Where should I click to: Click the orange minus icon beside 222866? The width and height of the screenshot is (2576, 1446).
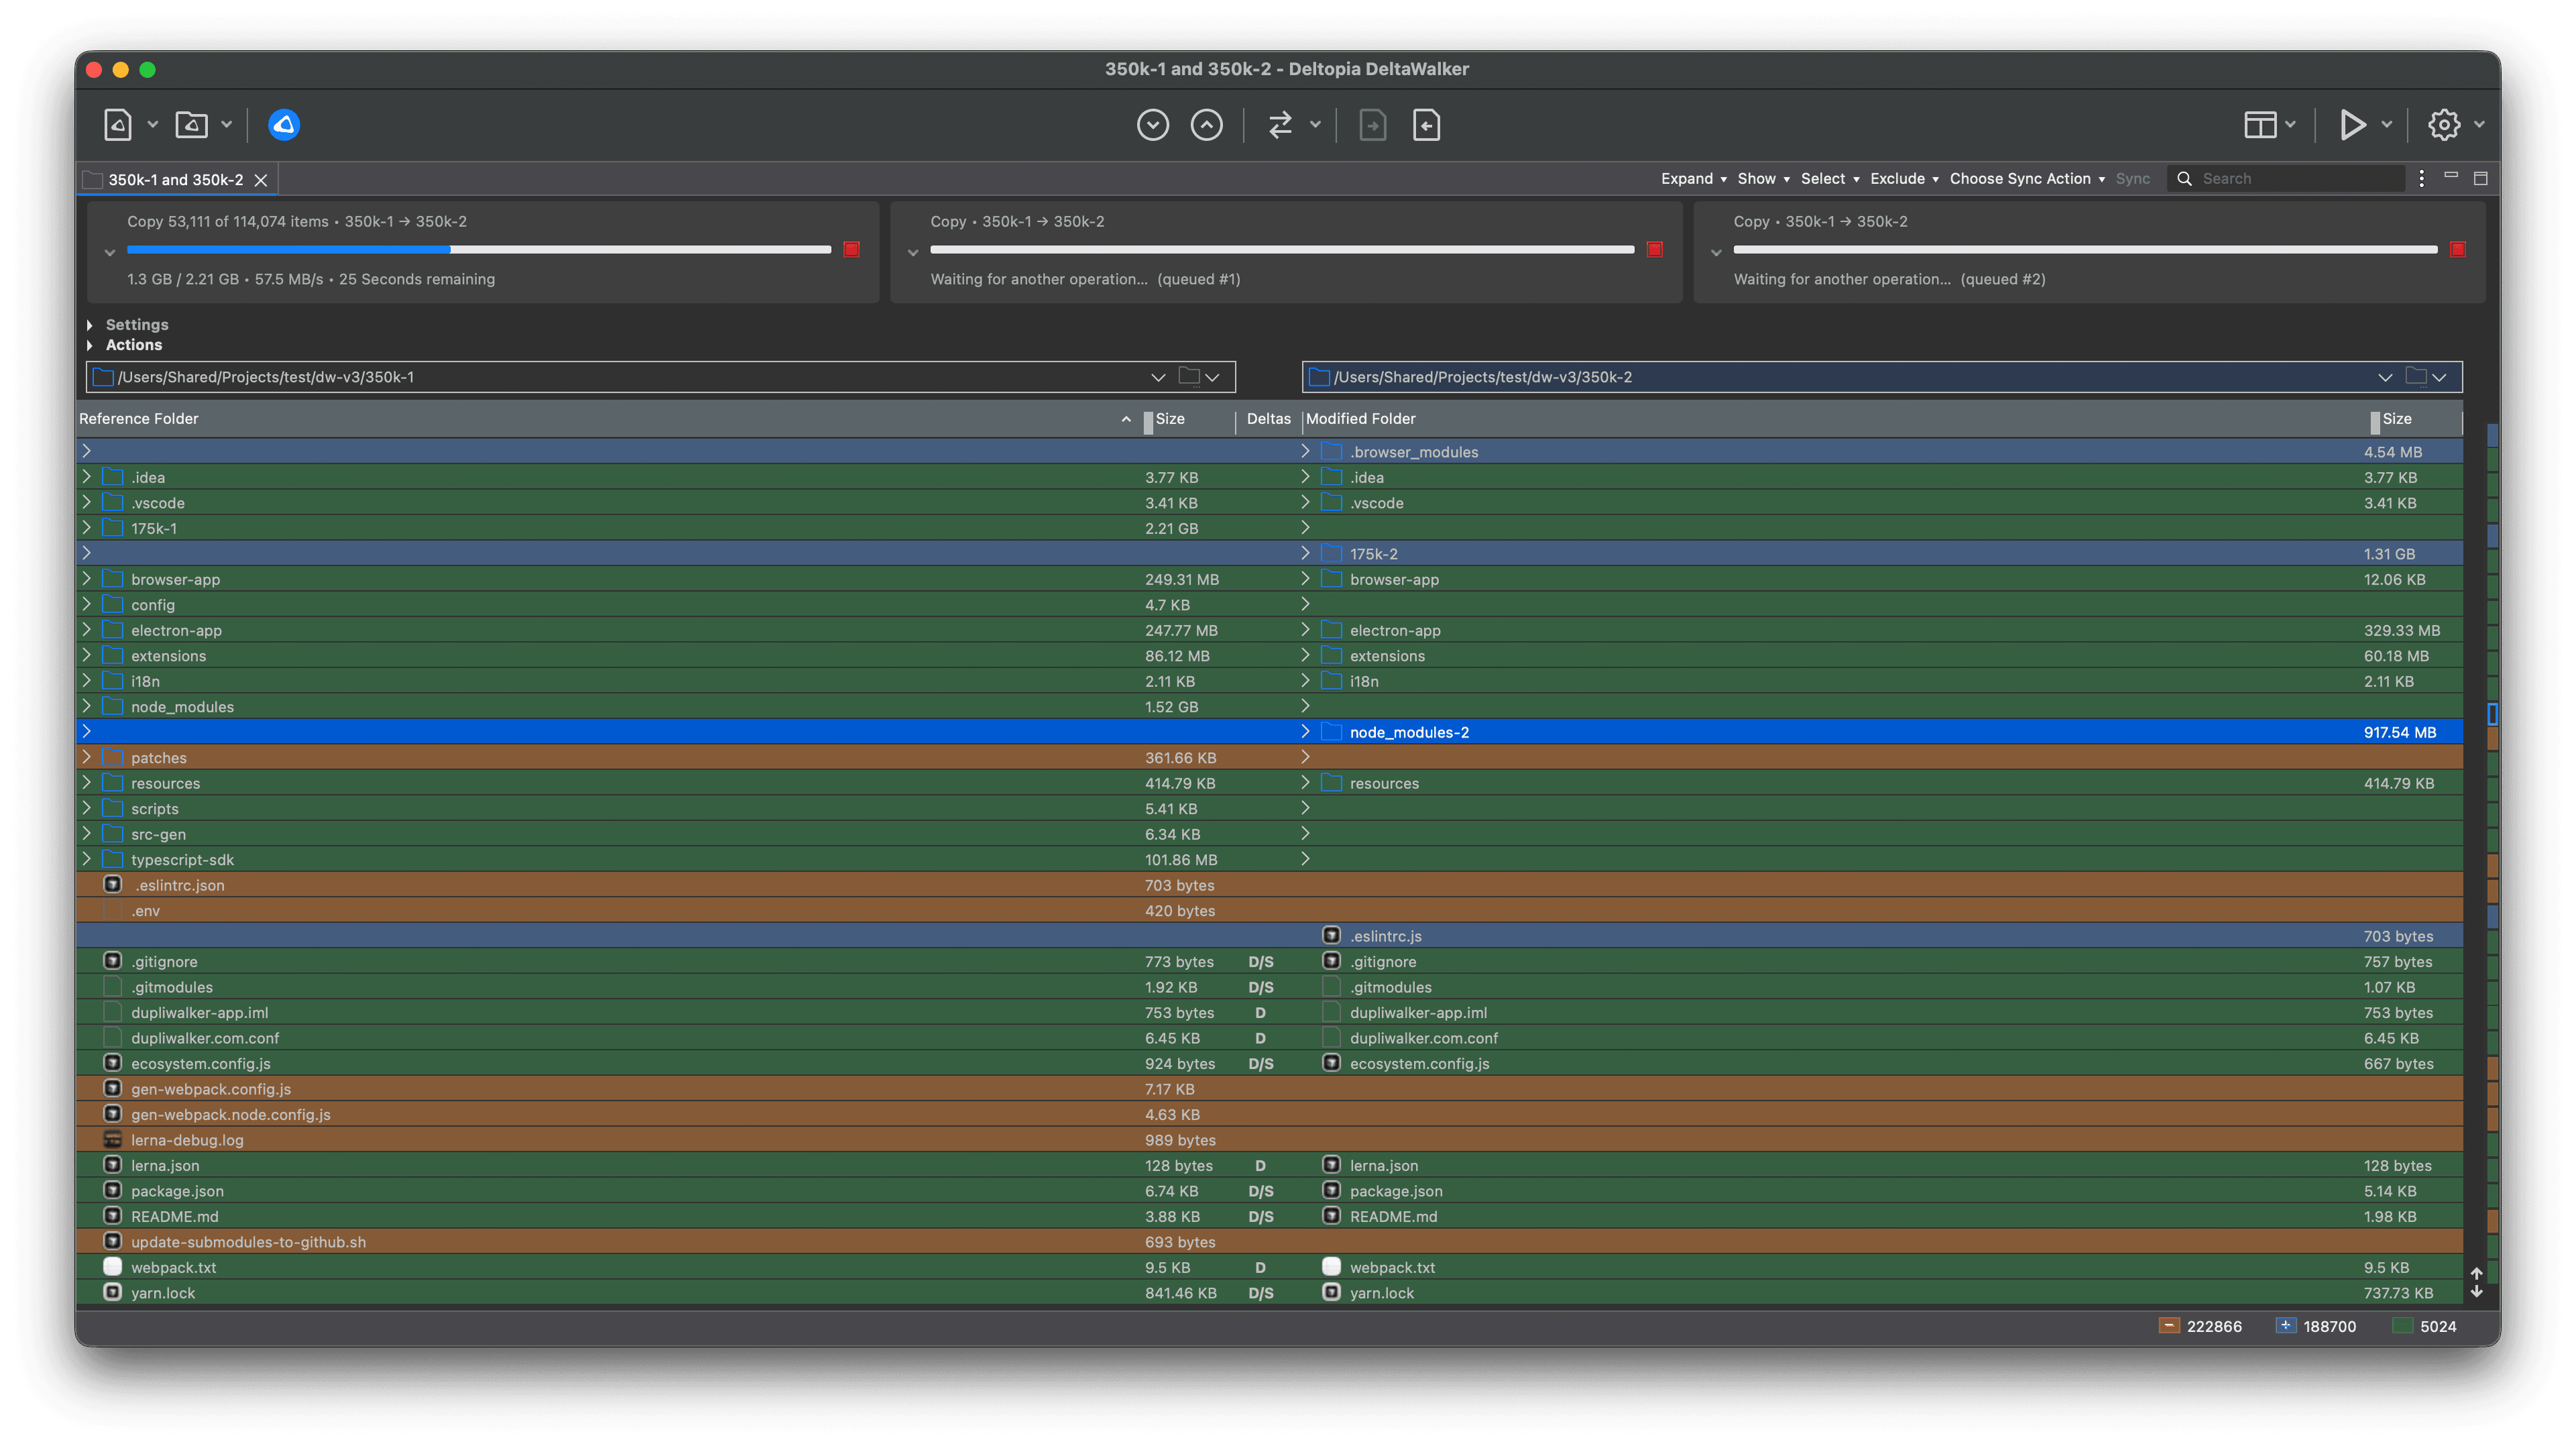pyautogui.click(x=2169, y=1326)
